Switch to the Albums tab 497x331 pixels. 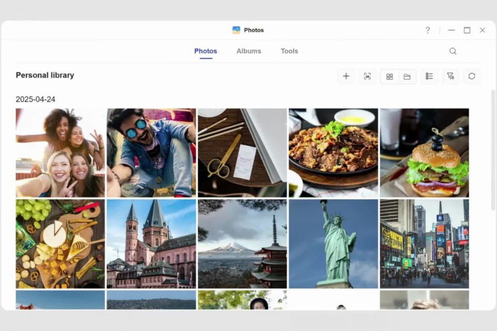[249, 51]
